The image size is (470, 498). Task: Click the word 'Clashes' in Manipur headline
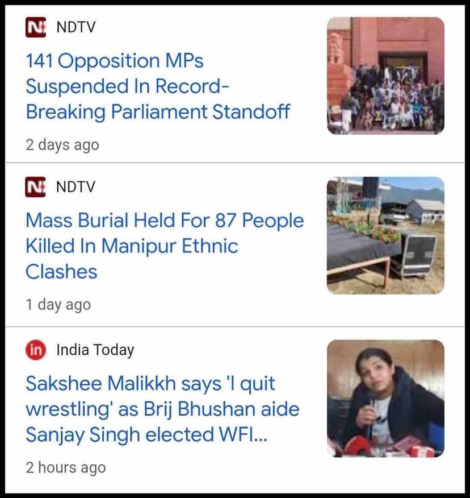point(61,272)
